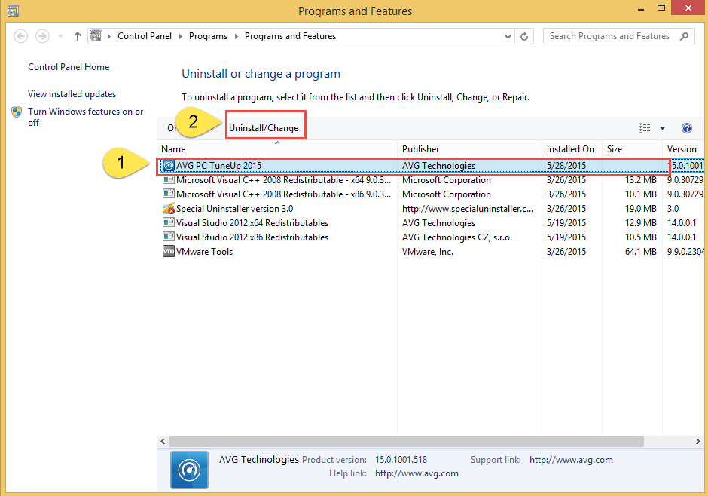Image resolution: width=708 pixels, height=496 pixels.
Task: Click the Uninstall/Change button
Action: (x=264, y=128)
